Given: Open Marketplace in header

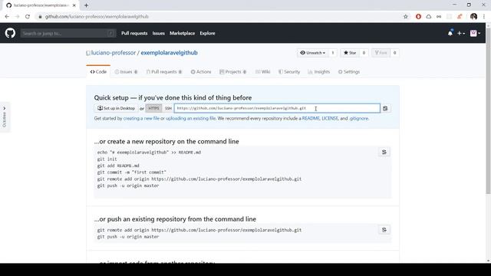Looking at the screenshot, I should pyautogui.click(x=183, y=33).
